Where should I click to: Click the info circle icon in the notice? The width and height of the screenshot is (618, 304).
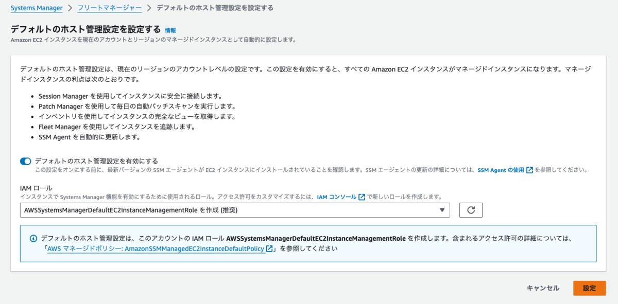coord(33,239)
